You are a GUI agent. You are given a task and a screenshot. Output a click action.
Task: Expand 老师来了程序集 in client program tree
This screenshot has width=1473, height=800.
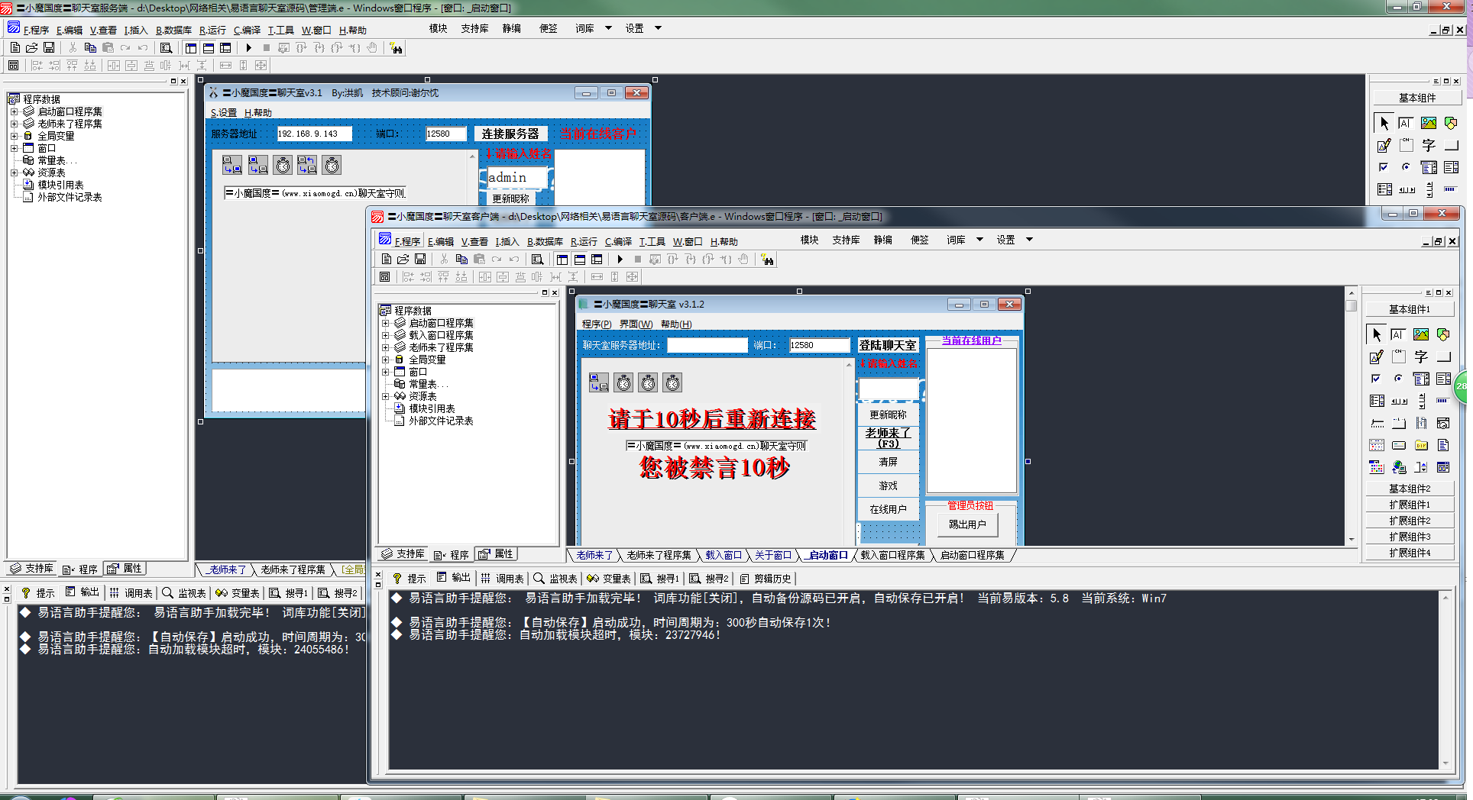[x=386, y=347]
